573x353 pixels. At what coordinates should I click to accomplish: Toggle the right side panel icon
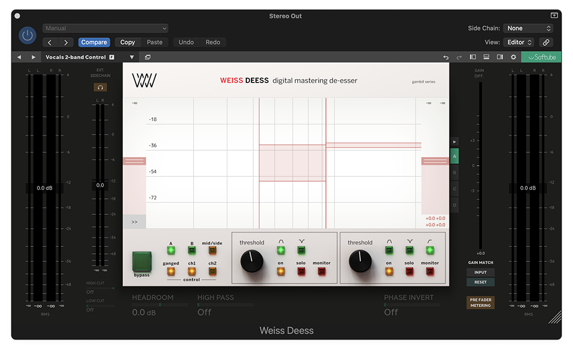(500, 57)
